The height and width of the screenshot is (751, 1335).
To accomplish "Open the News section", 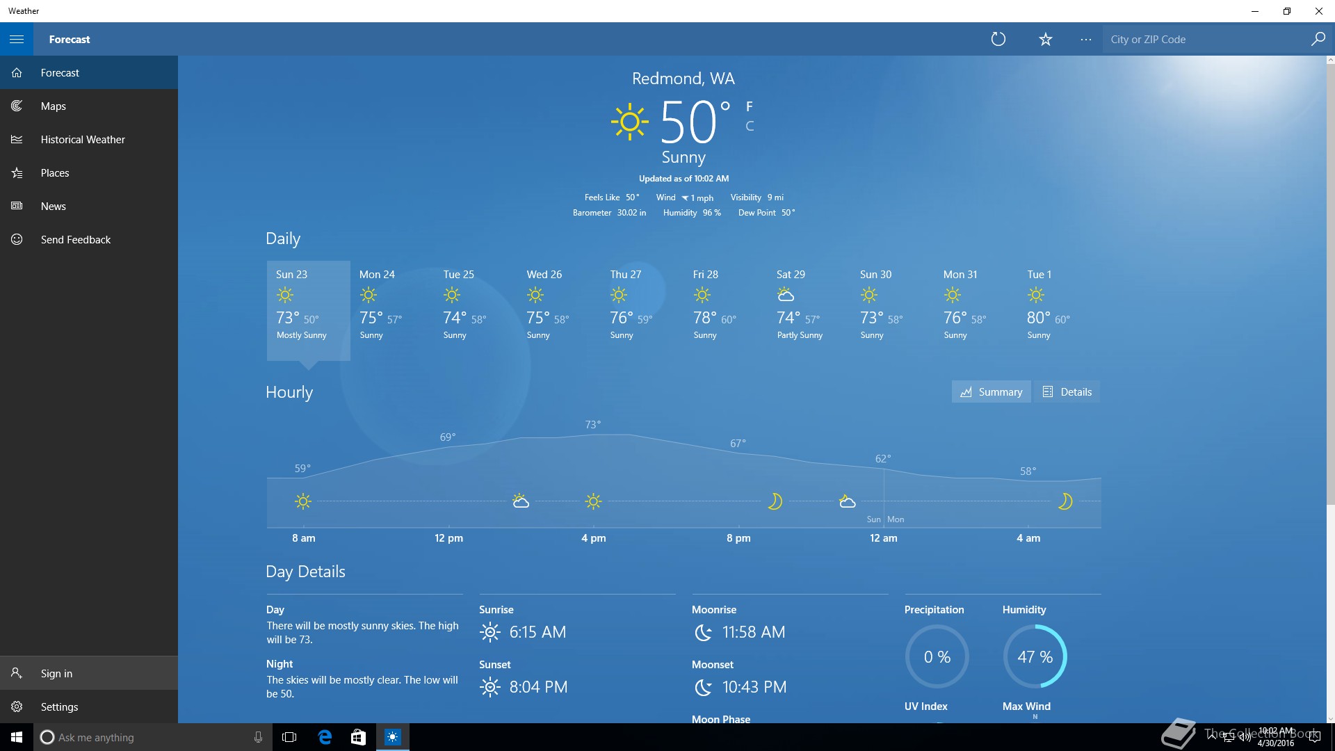I will pos(89,206).
